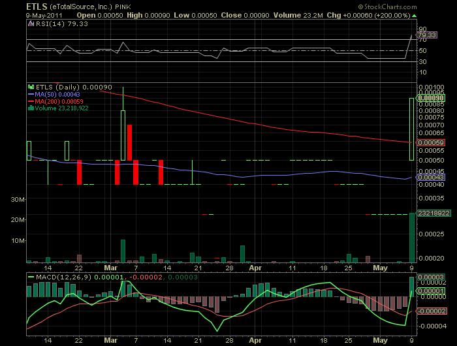Click the 23218922 volume value tag
The width and height of the screenshot is (457, 346).
coord(431,213)
